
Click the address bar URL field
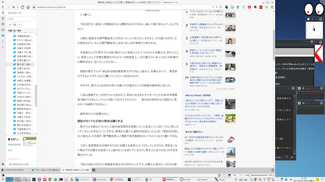click(x=124, y=7)
